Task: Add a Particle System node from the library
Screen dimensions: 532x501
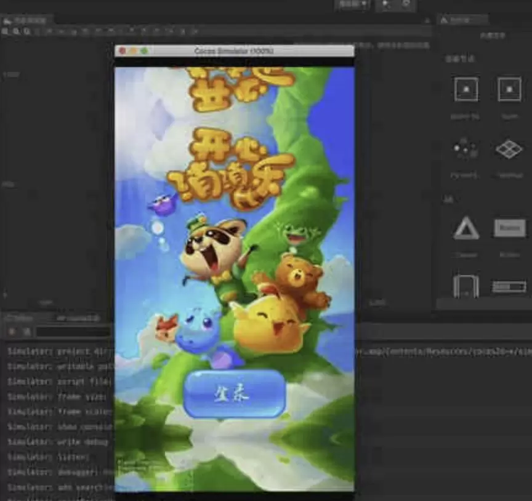Action: (465, 148)
